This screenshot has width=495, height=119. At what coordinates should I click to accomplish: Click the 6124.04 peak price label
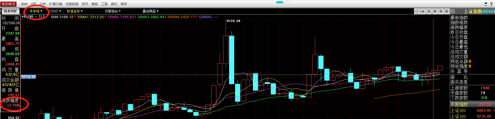click(233, 21)
